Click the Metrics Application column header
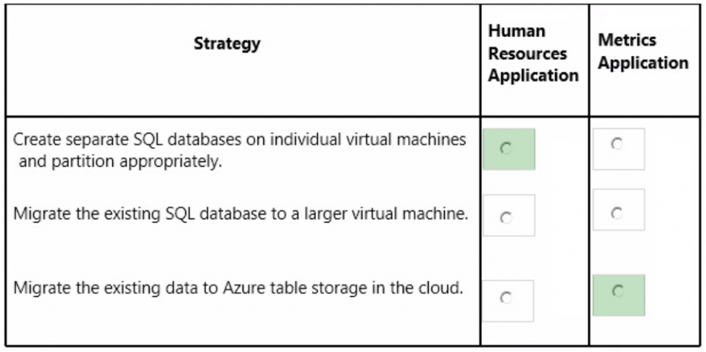Image resolution: width=706 pixels, height=352 pixels. [x=643, y=52]
